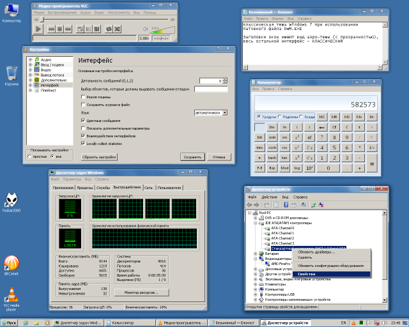Click the VLC volume slider

pyautogui.click(x=162, y=29)
